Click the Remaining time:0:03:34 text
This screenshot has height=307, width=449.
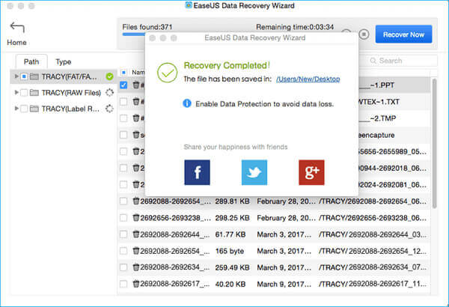(x=295, y=27)
